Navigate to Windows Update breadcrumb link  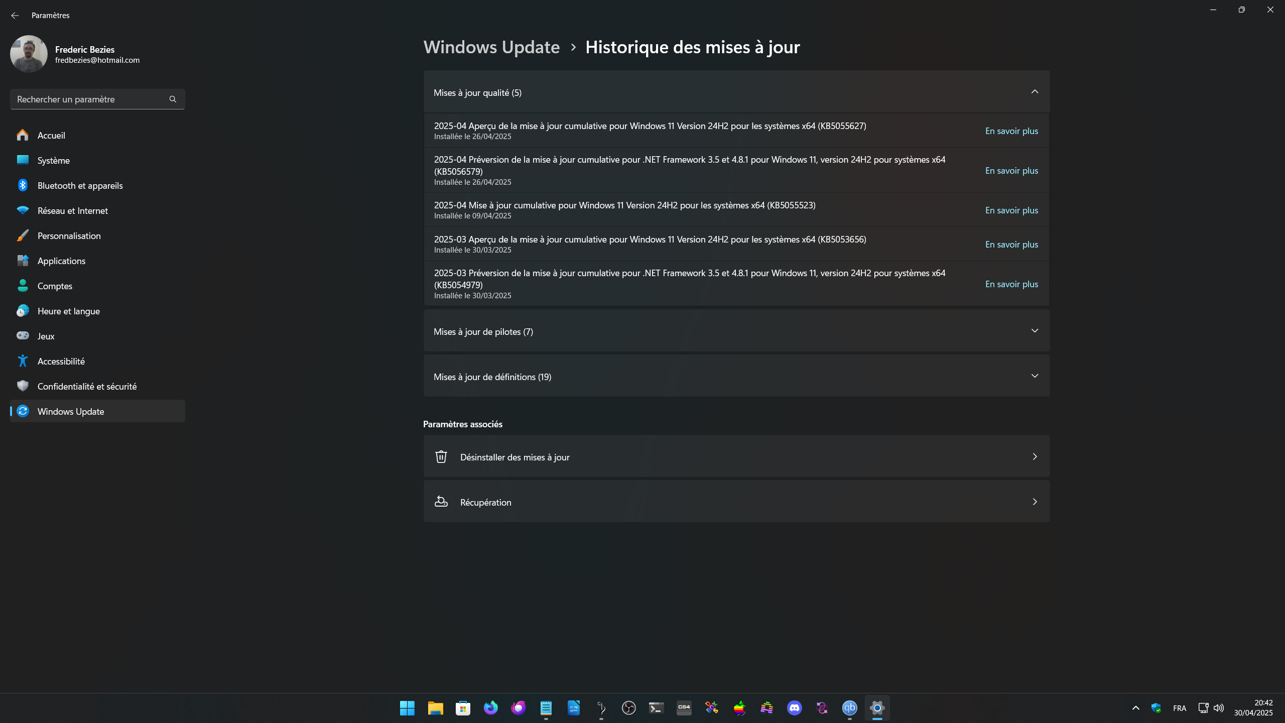(x=491, y=47)
